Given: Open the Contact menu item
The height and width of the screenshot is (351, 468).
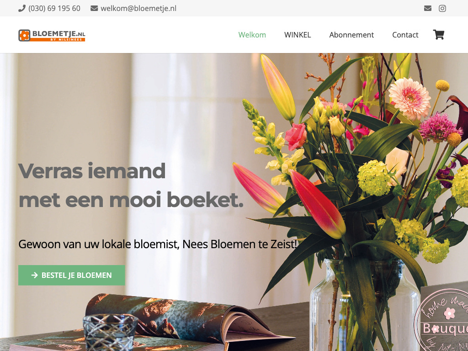Looking at the screenshot, I should click(x=405, y=35).
